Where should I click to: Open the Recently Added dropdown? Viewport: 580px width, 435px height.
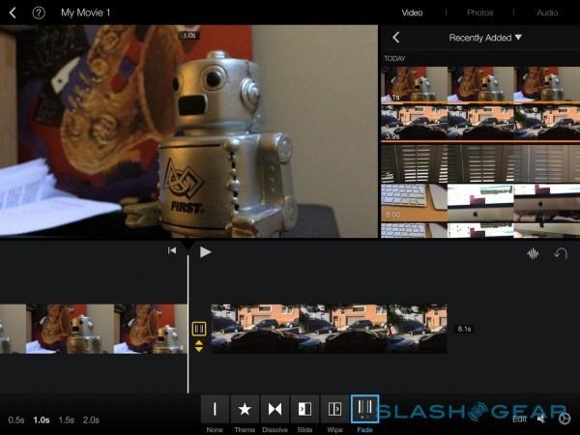click(485, 38)
